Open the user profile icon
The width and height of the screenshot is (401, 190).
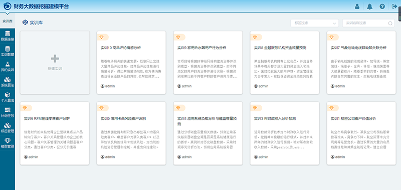[357, 7]
